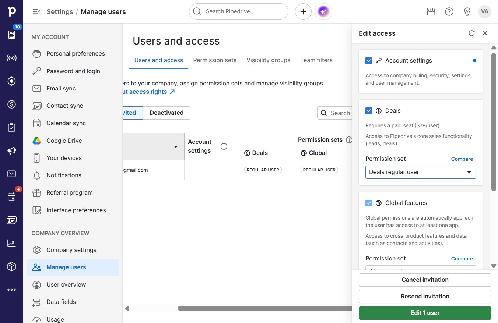Click the panel scroll-down arrow
The image size is (498, 323).
point(494,266)
